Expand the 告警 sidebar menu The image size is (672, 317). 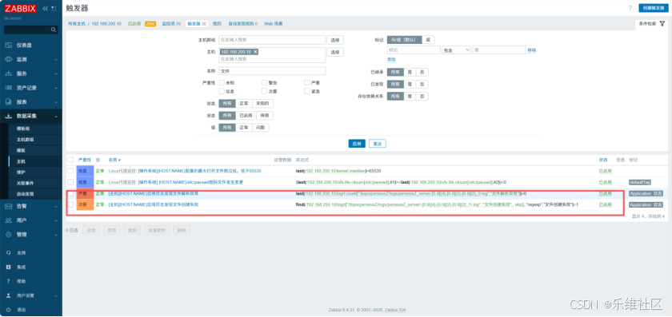tap(56, 206)
